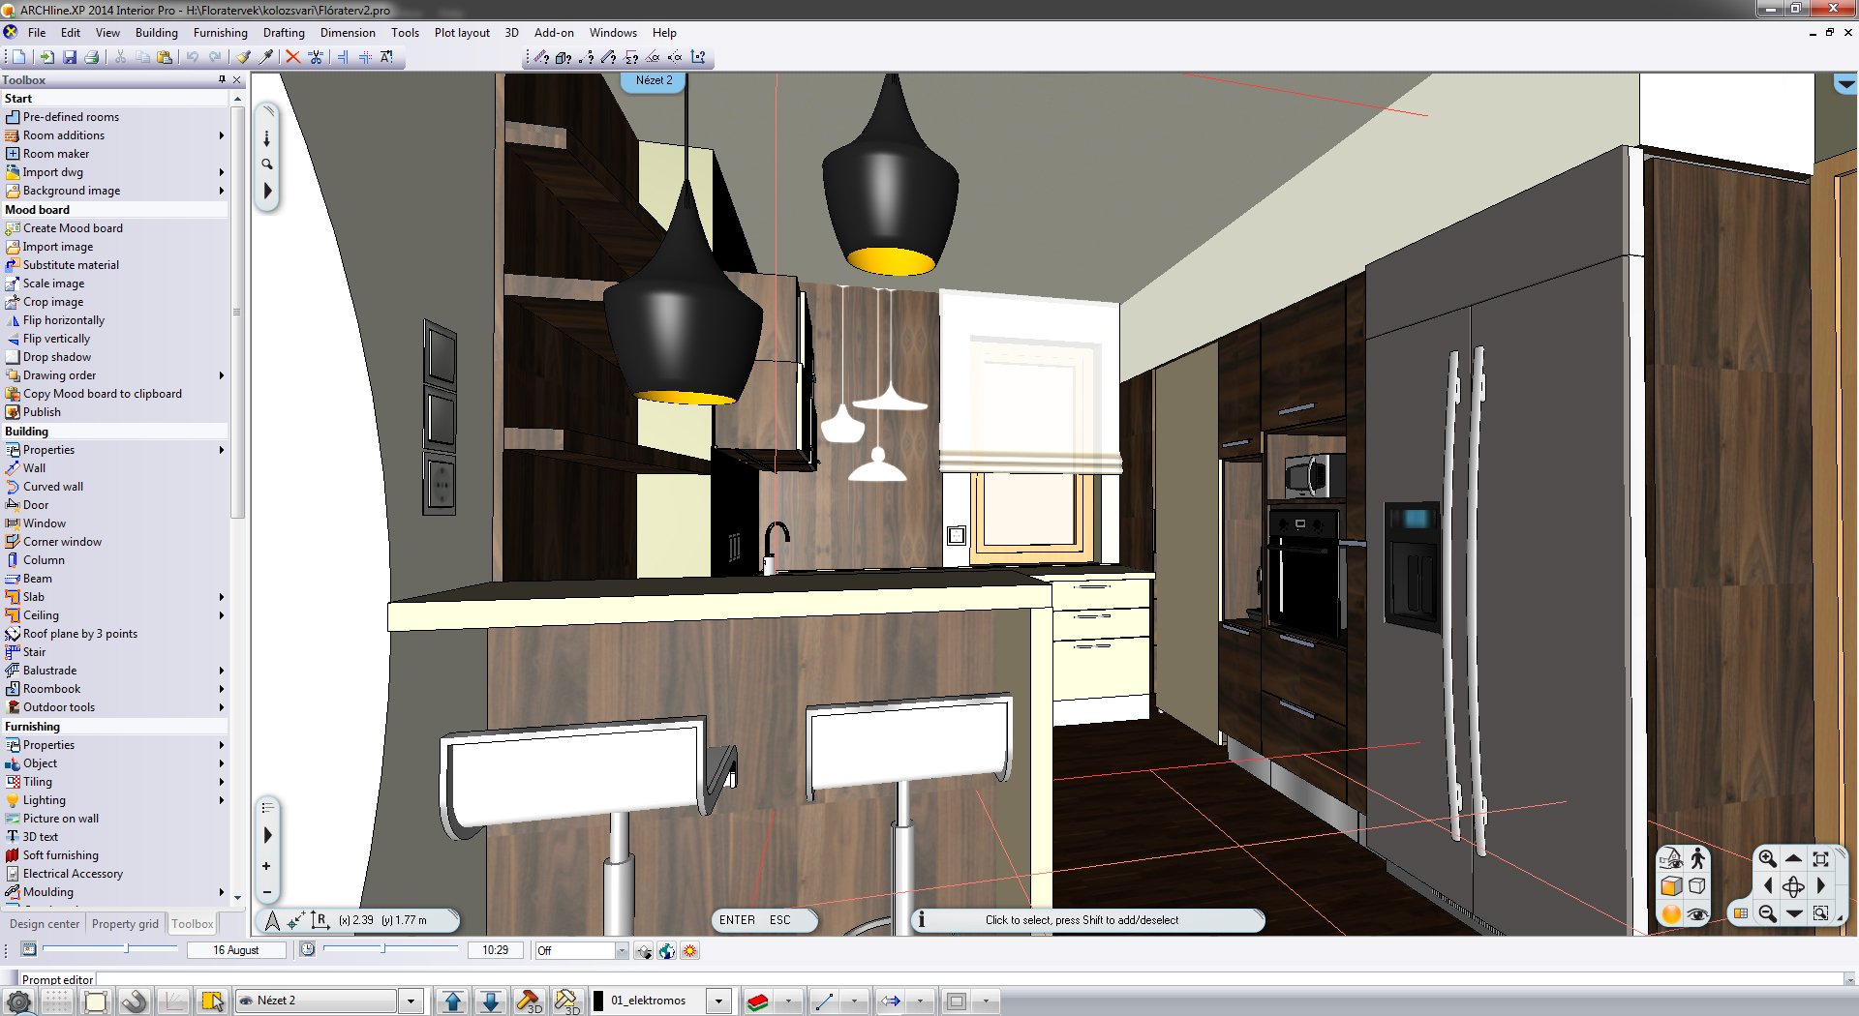1859x1016 pixels.
Task: Toggle the wireframe cube display mode
Action: tap(1697, 886)
